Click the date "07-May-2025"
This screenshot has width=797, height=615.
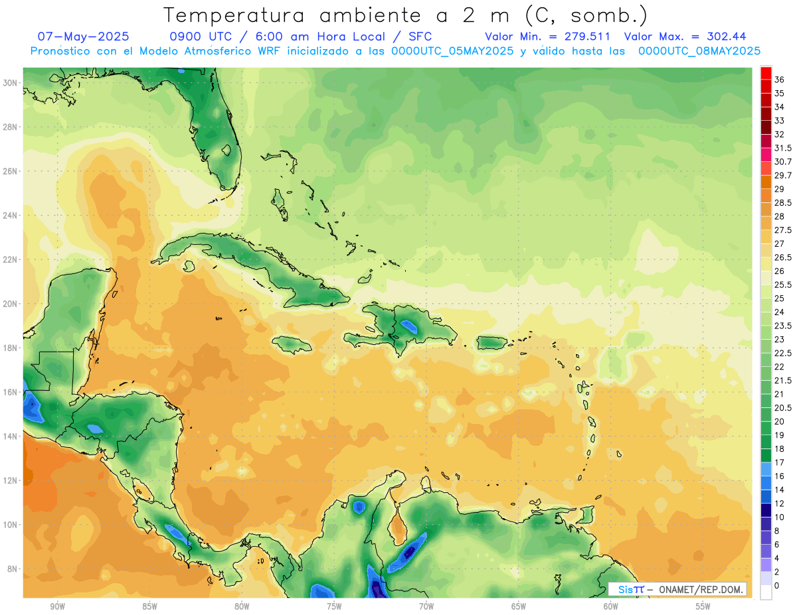click(84, 36)
